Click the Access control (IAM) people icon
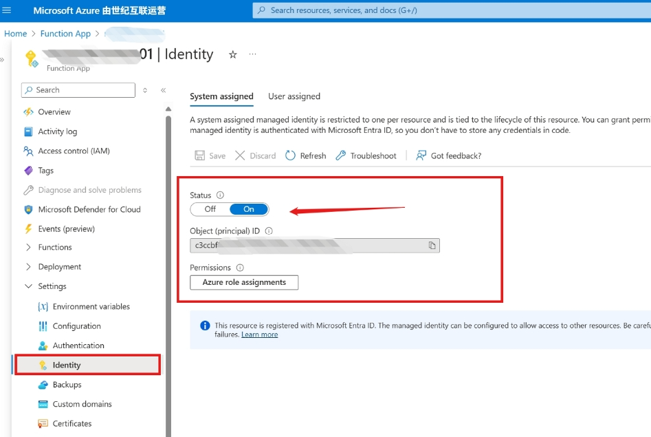Screen dimensions: 651x437 coord(28,151)
